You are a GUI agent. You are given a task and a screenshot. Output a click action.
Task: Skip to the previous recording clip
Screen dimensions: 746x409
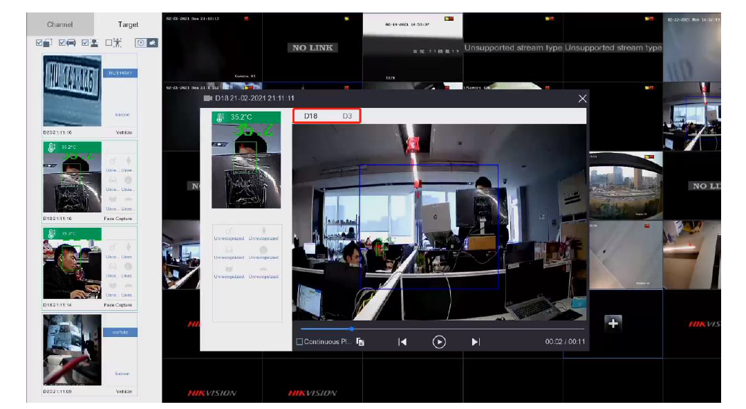402,341
